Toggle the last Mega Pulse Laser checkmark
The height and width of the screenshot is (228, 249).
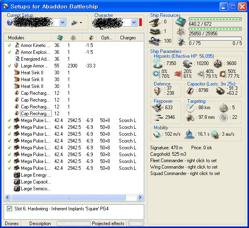coord(10,168)
